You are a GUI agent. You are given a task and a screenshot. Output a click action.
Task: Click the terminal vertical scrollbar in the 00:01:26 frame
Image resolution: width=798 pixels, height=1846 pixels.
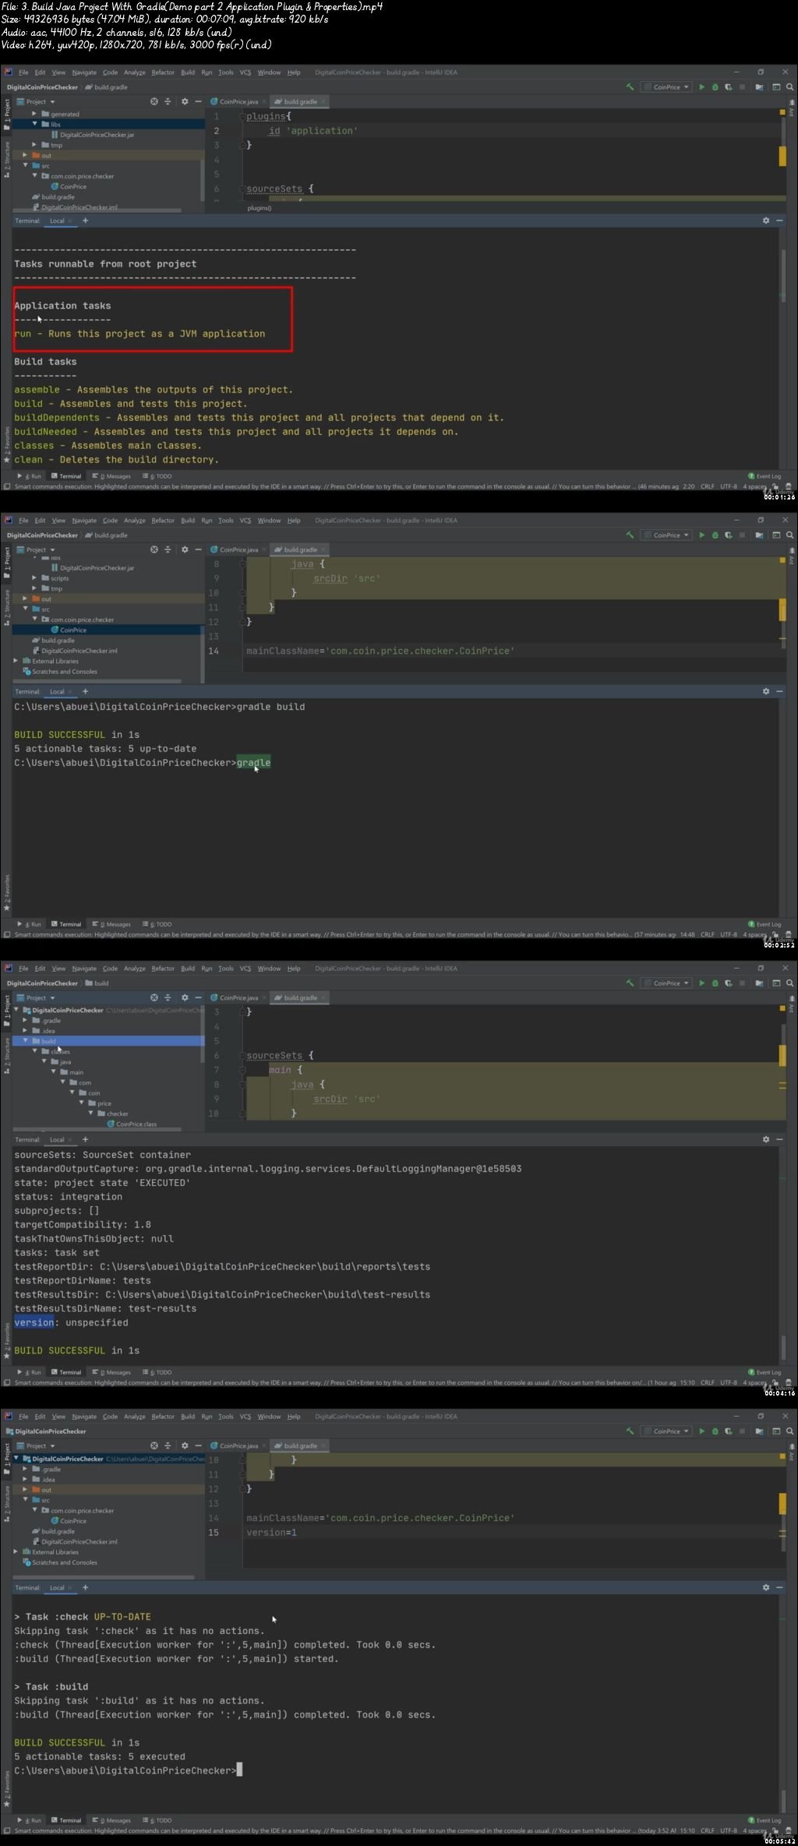tap(783, 277)
